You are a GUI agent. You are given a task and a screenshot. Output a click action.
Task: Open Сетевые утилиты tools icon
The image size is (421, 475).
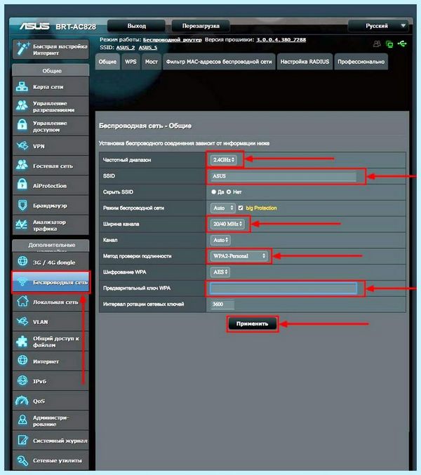pos(22,460)
